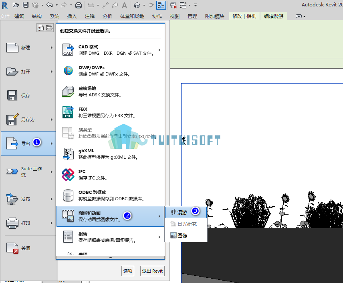The width and height of the screenshot is (343, 283).
Task: Click the default 3D view house icon
Action: click(137, 5)
